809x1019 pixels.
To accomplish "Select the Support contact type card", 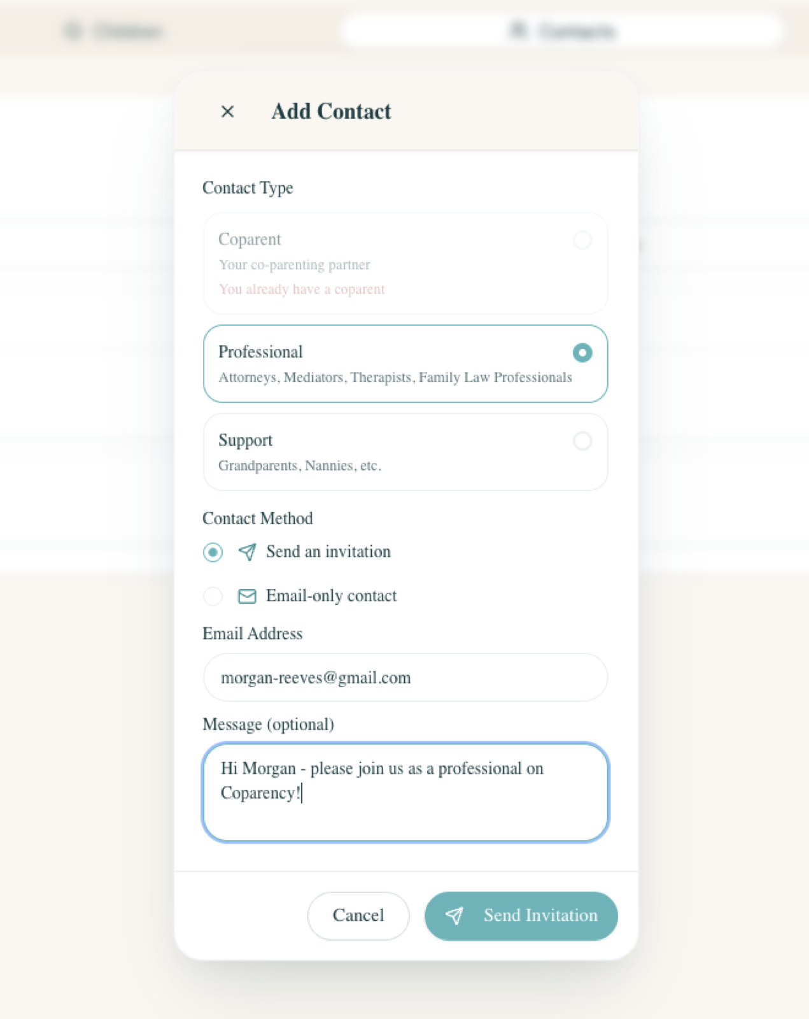I will (405, 452).
